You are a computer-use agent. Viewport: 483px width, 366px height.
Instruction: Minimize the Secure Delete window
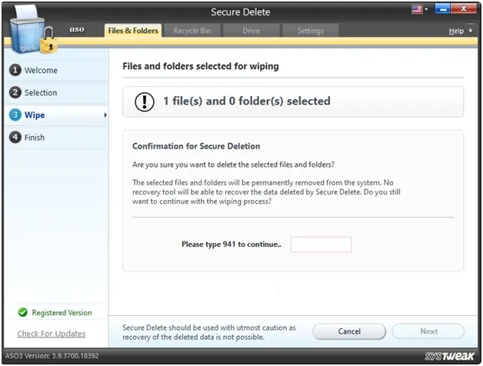(x=443, y=9)
